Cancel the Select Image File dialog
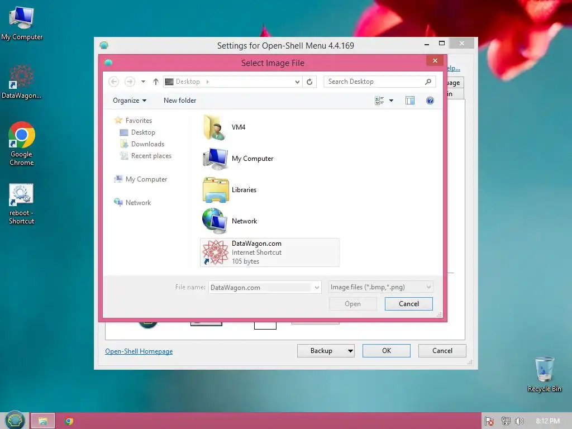The height and width of the screenshot is (429, 572). 409,304
